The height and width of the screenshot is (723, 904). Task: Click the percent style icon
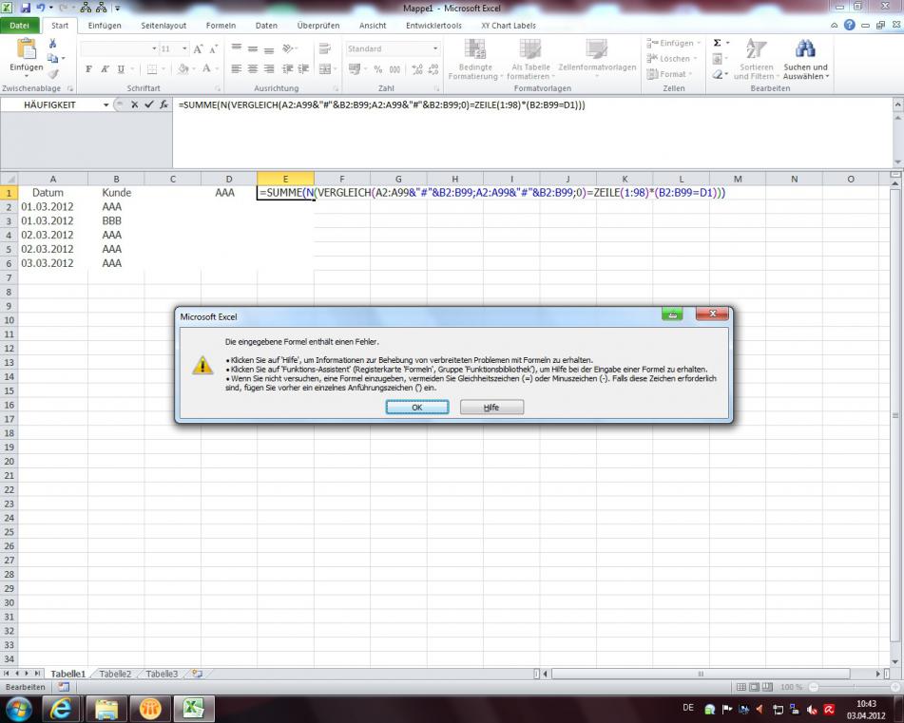click(377, 69)
